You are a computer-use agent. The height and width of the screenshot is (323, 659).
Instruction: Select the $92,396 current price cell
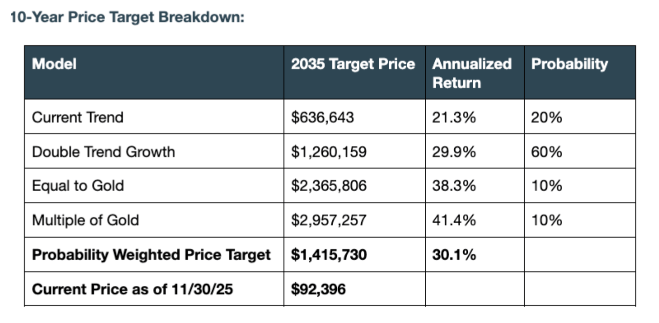coord(318,289)
